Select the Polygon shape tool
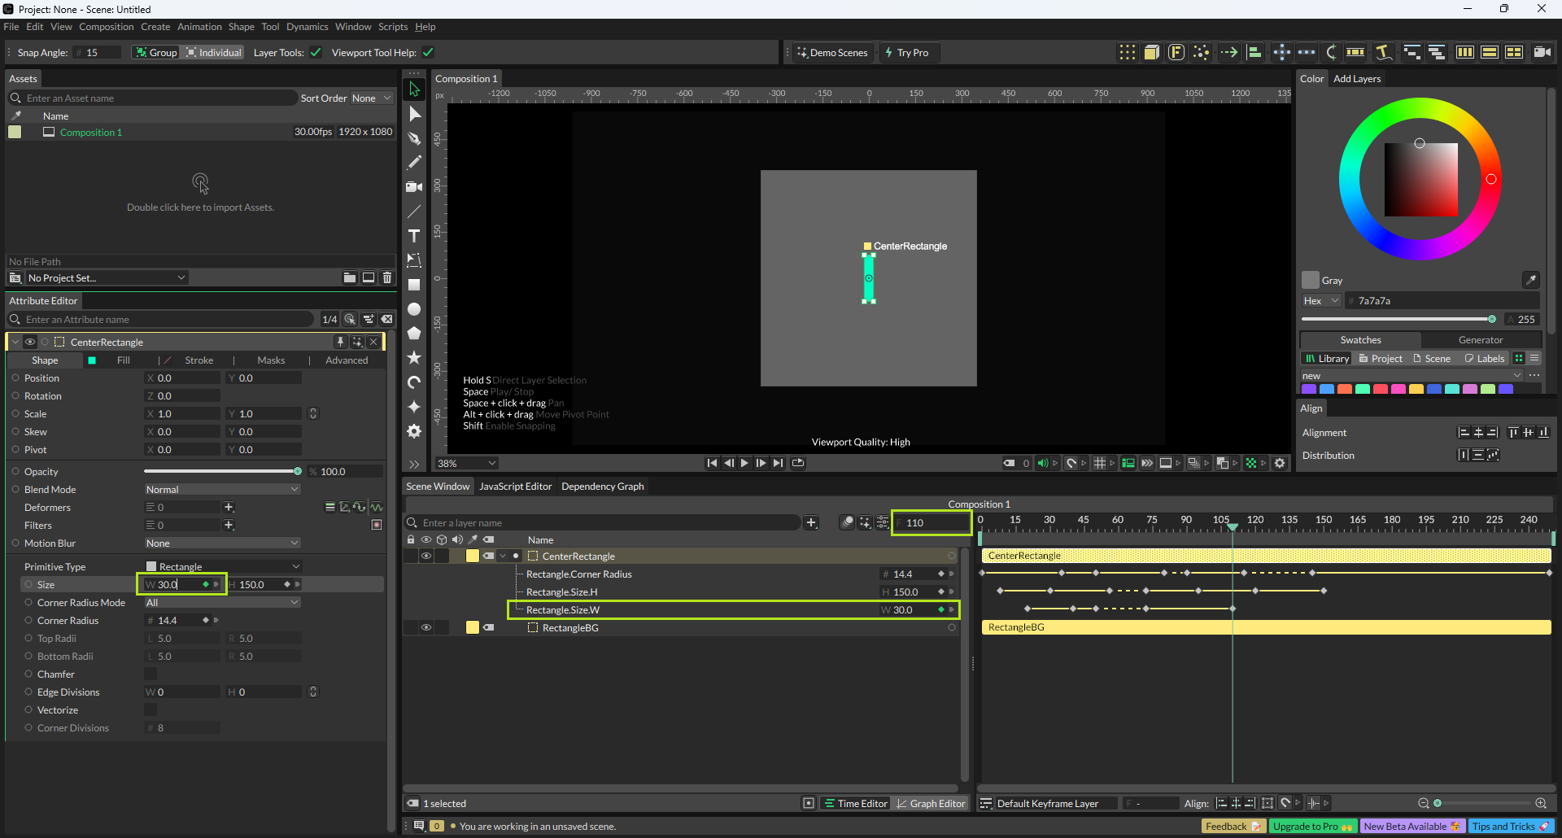 click(414, 334)
